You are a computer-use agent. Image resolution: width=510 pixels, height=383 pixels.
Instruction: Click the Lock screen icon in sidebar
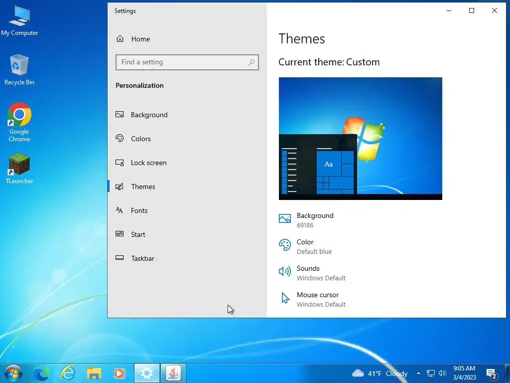point(120,163)
